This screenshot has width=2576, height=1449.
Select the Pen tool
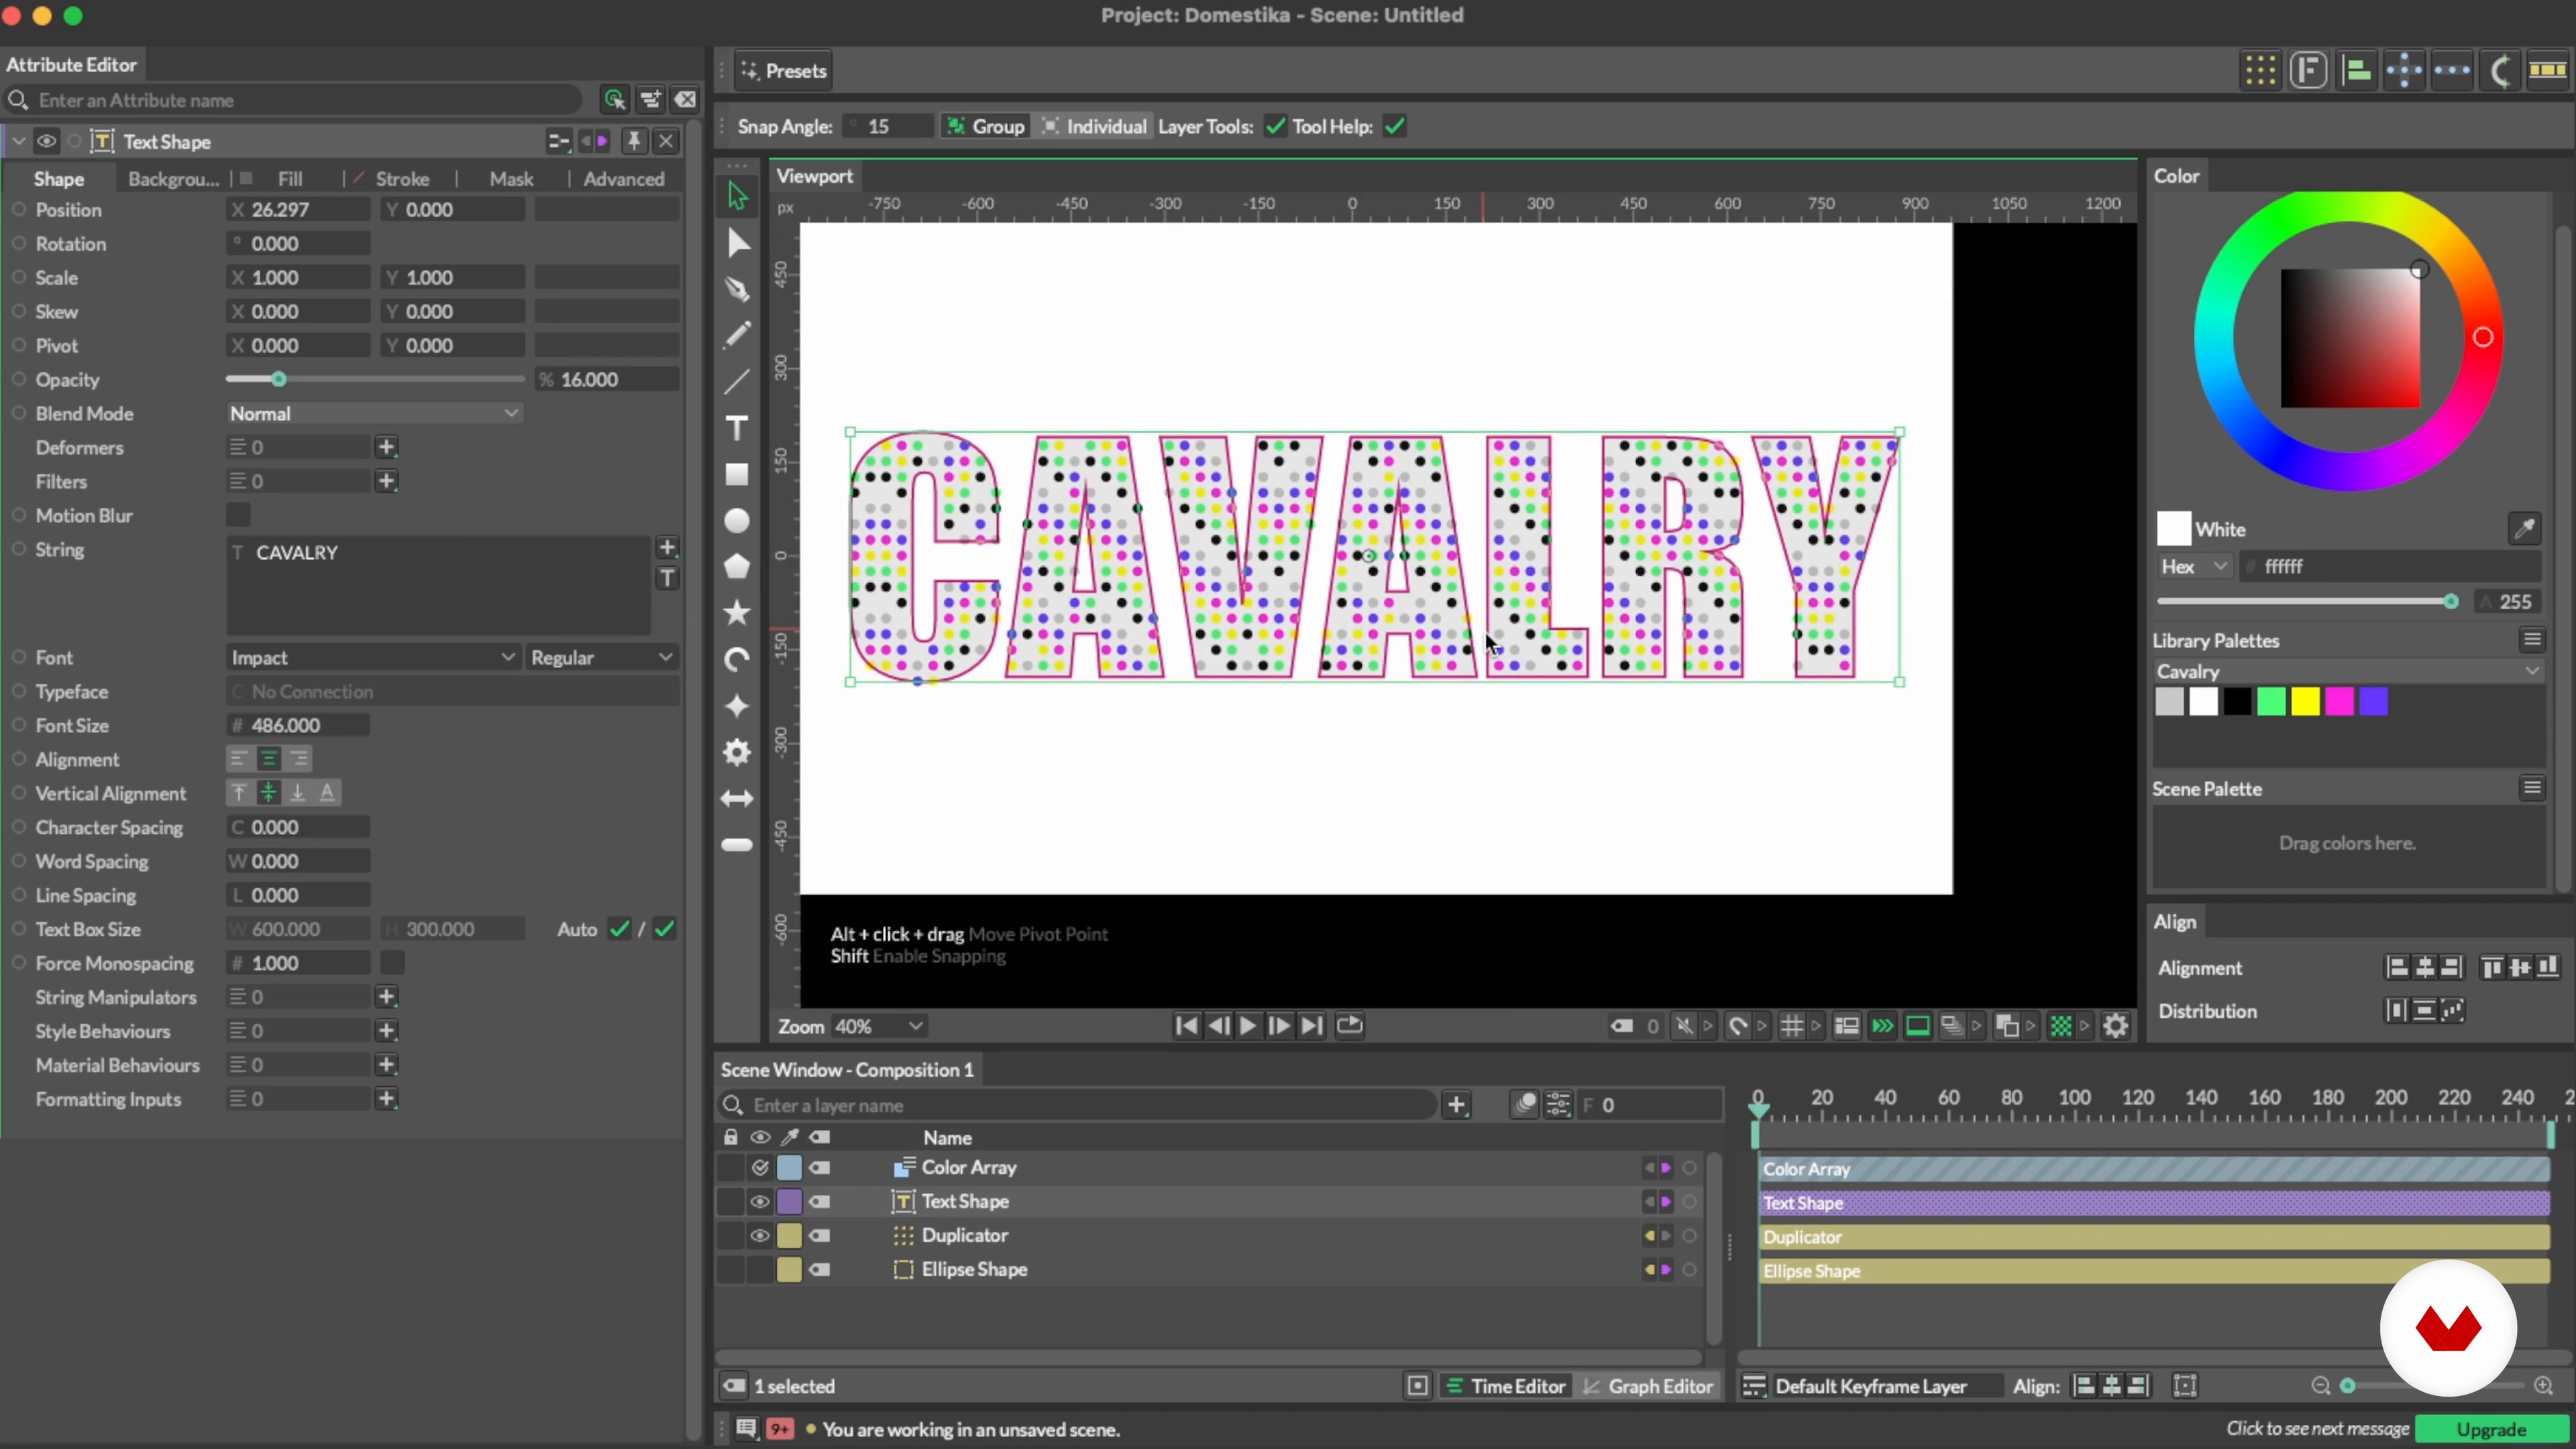coord(737,289)
